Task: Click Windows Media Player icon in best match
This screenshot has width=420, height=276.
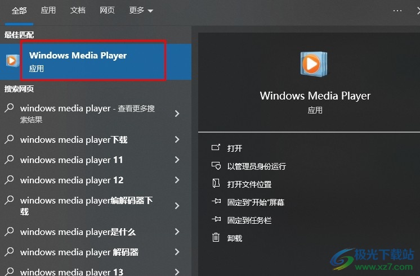Action: 12,61
